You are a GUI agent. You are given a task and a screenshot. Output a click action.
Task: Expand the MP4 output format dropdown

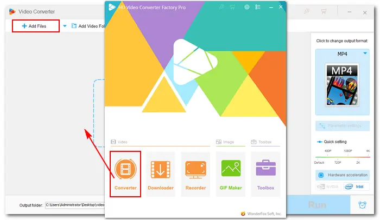click(x=365, y=54)
